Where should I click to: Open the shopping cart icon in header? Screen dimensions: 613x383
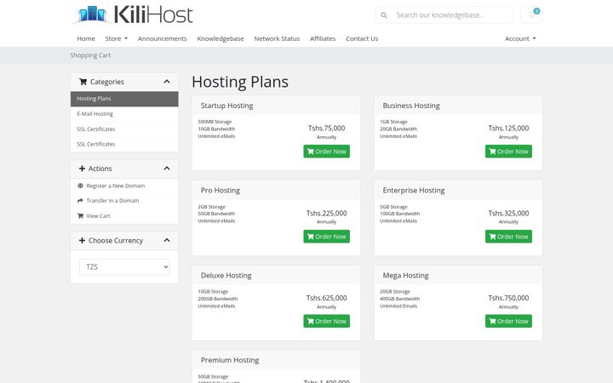coord(531,14)
